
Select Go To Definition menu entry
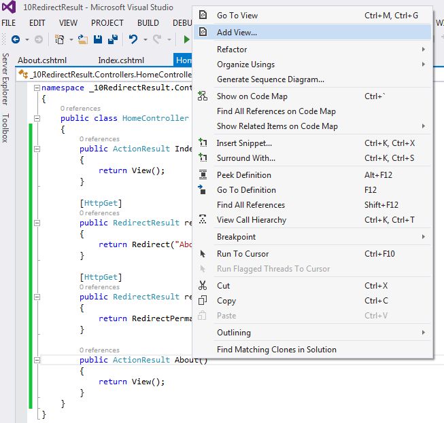(x=246, y=190)
